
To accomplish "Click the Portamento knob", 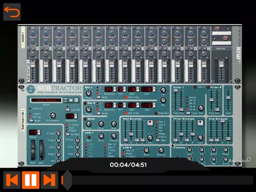I will click(53, 115).
